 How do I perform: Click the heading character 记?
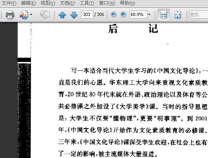[x=153, y=28]
